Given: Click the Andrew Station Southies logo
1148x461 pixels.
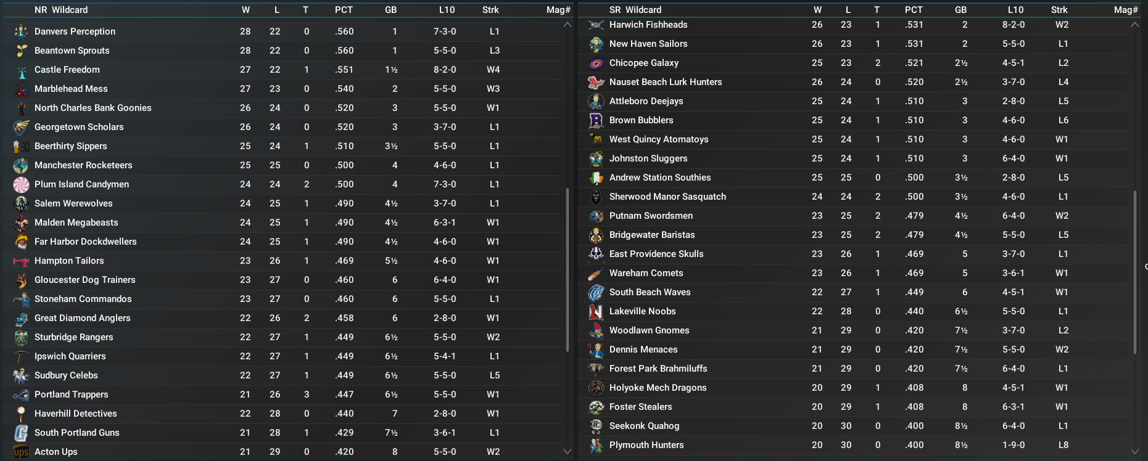Looking at the screenshot, I should point(596,178).
